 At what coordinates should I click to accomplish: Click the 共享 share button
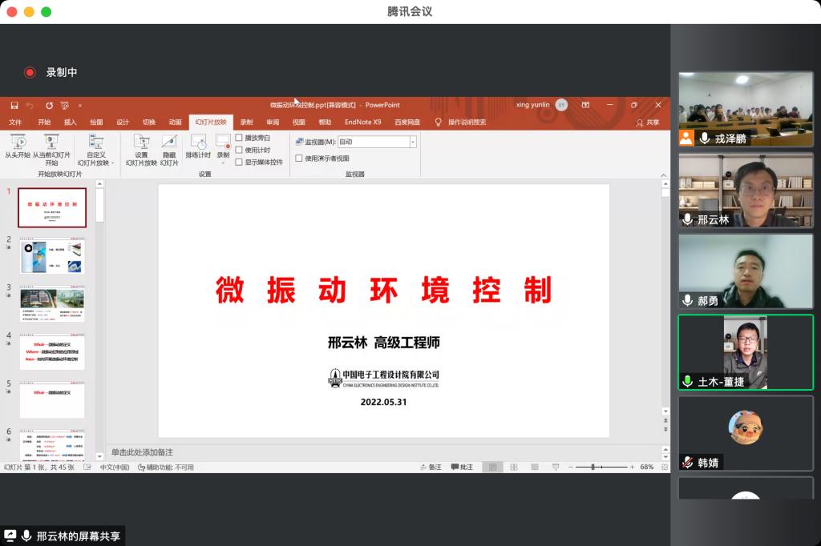648,122
